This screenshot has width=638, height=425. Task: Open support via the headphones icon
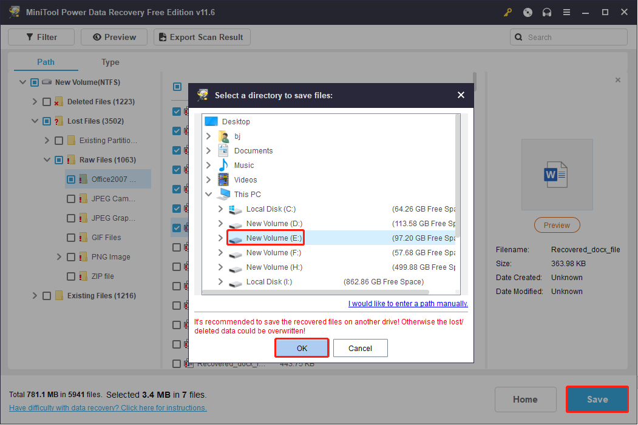546,12
